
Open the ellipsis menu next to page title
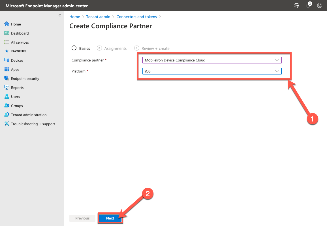point(161,26)
